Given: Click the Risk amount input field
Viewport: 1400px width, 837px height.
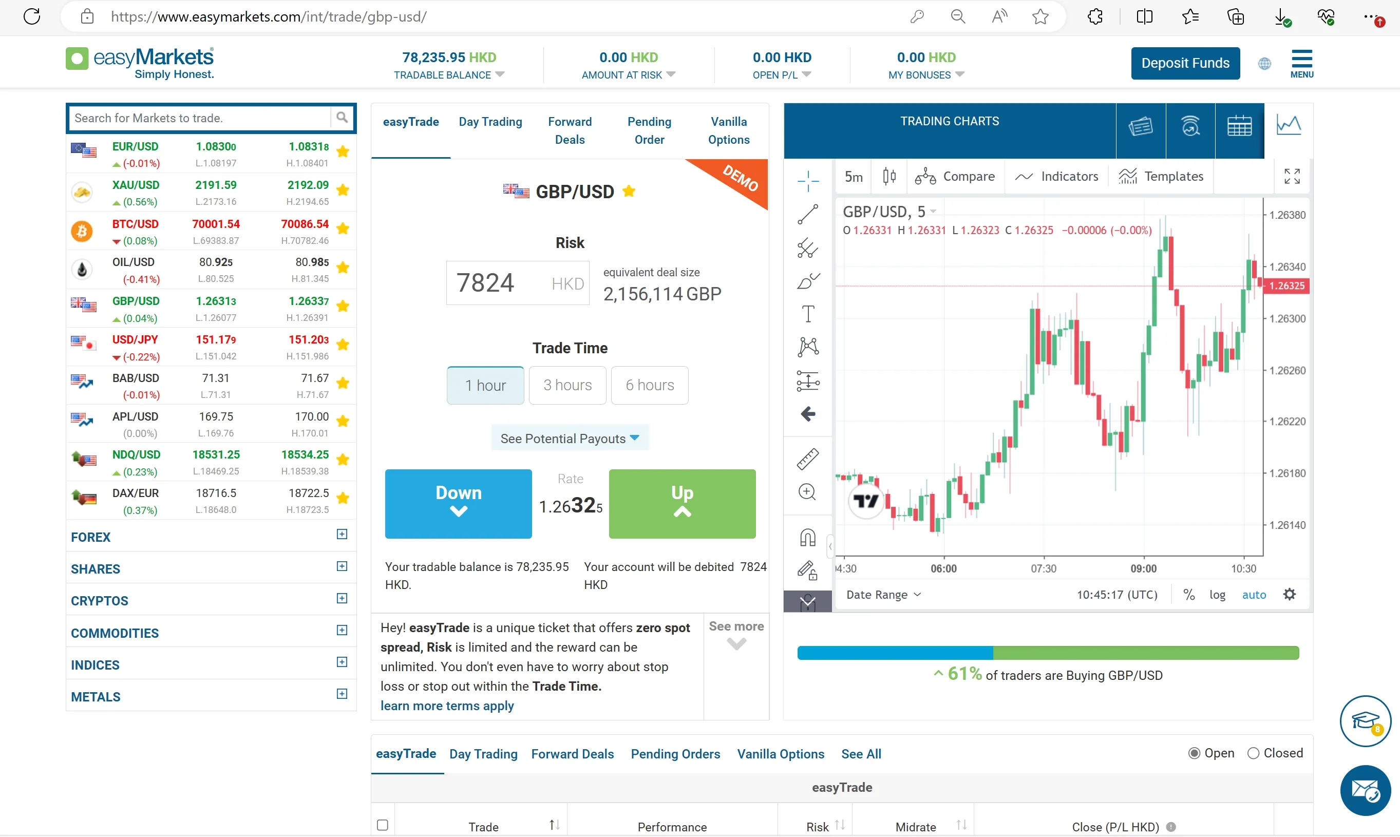Looking at the screenshot, I should (x=518, y=282).
